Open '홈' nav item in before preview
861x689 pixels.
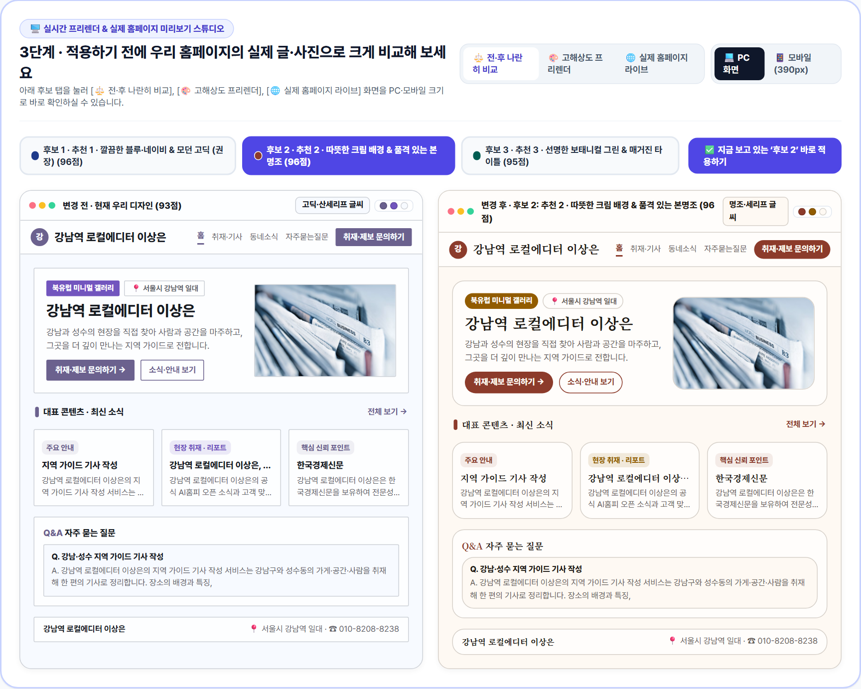(x=201, y=237)
